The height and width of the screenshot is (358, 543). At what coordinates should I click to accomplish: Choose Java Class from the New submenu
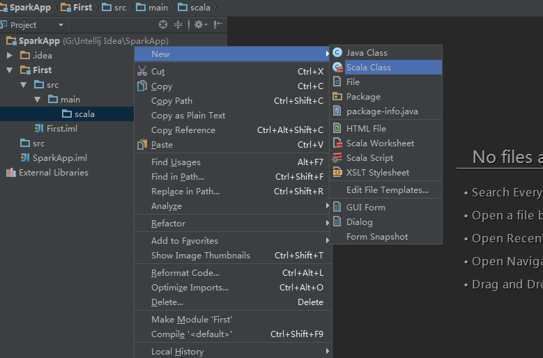tap(386, 52)
